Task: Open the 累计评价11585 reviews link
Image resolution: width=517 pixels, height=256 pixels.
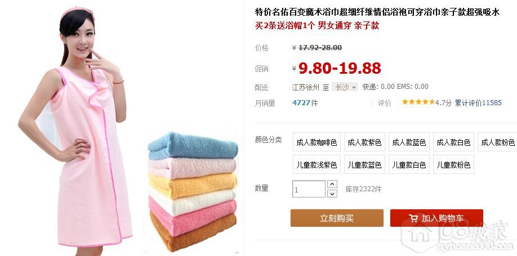Action: click(478, 103)
